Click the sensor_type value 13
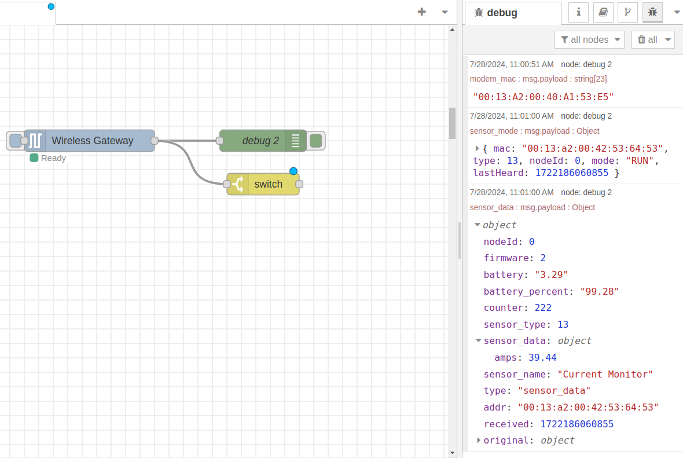683x458 pixels. pyautogui.click(x=563, y=324)
